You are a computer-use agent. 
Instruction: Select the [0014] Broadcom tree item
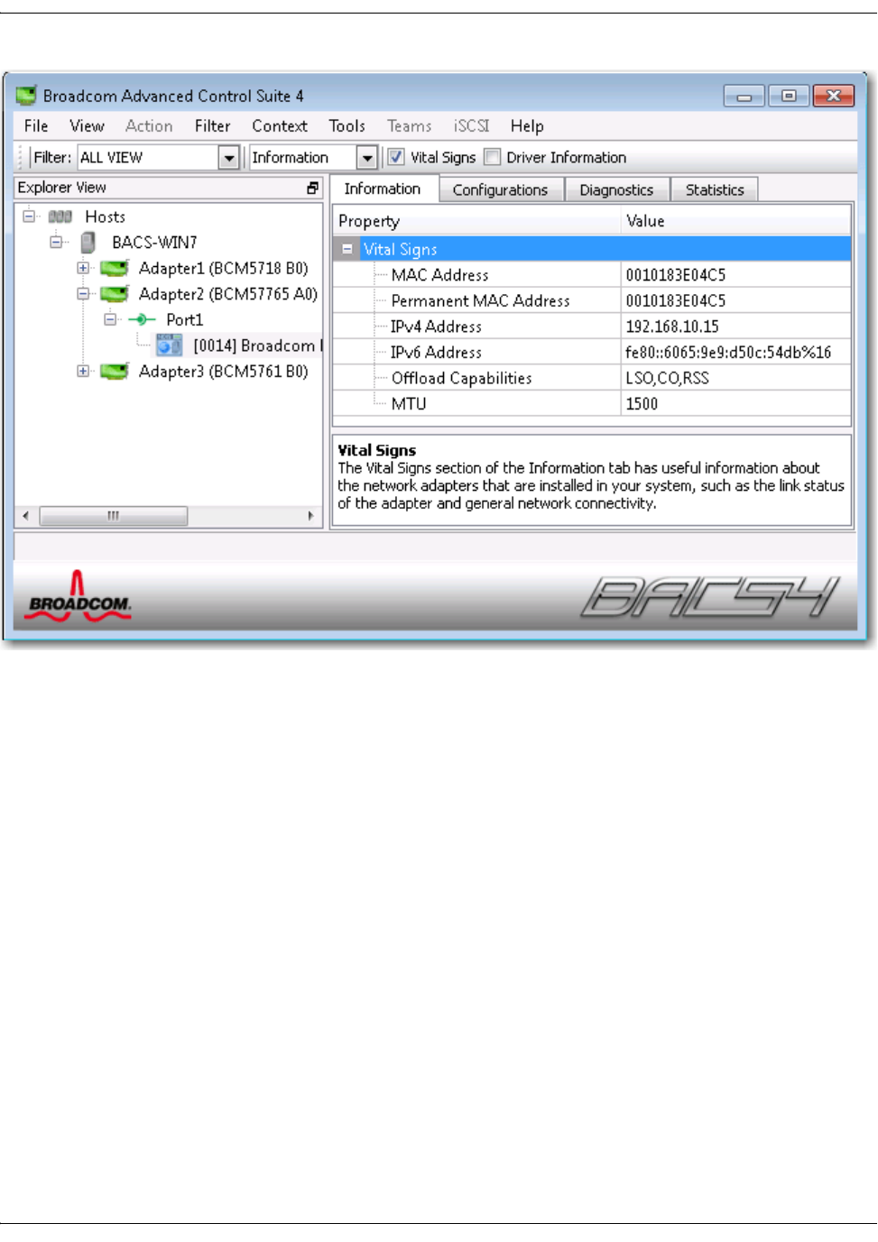pyautogui.click(x=257, y=345)
